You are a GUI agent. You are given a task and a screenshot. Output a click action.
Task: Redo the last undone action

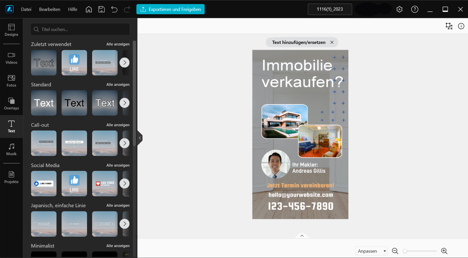tap(127, 9)
